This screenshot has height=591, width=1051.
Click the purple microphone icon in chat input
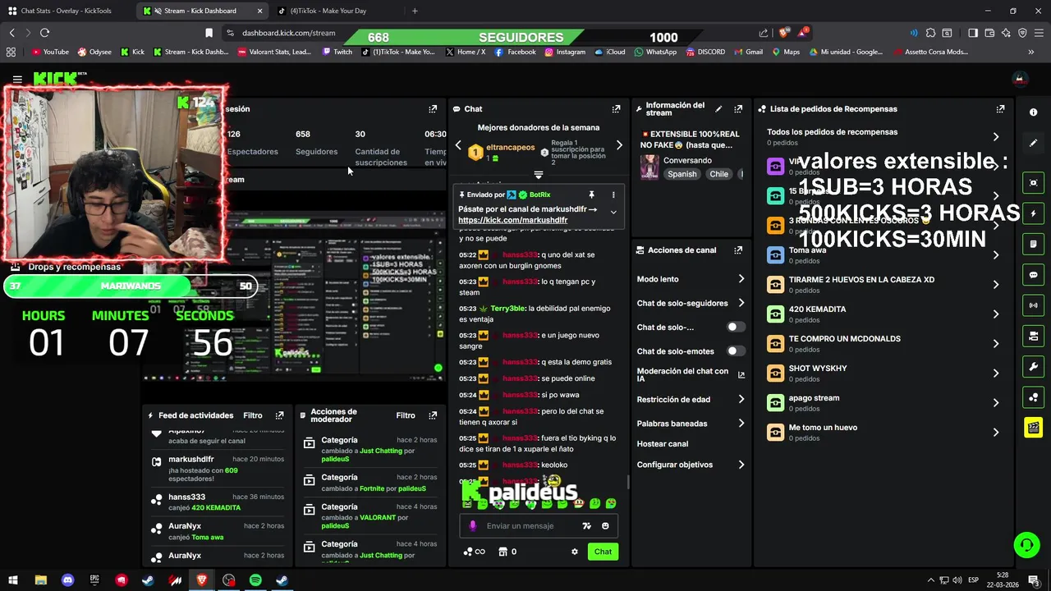472,526
